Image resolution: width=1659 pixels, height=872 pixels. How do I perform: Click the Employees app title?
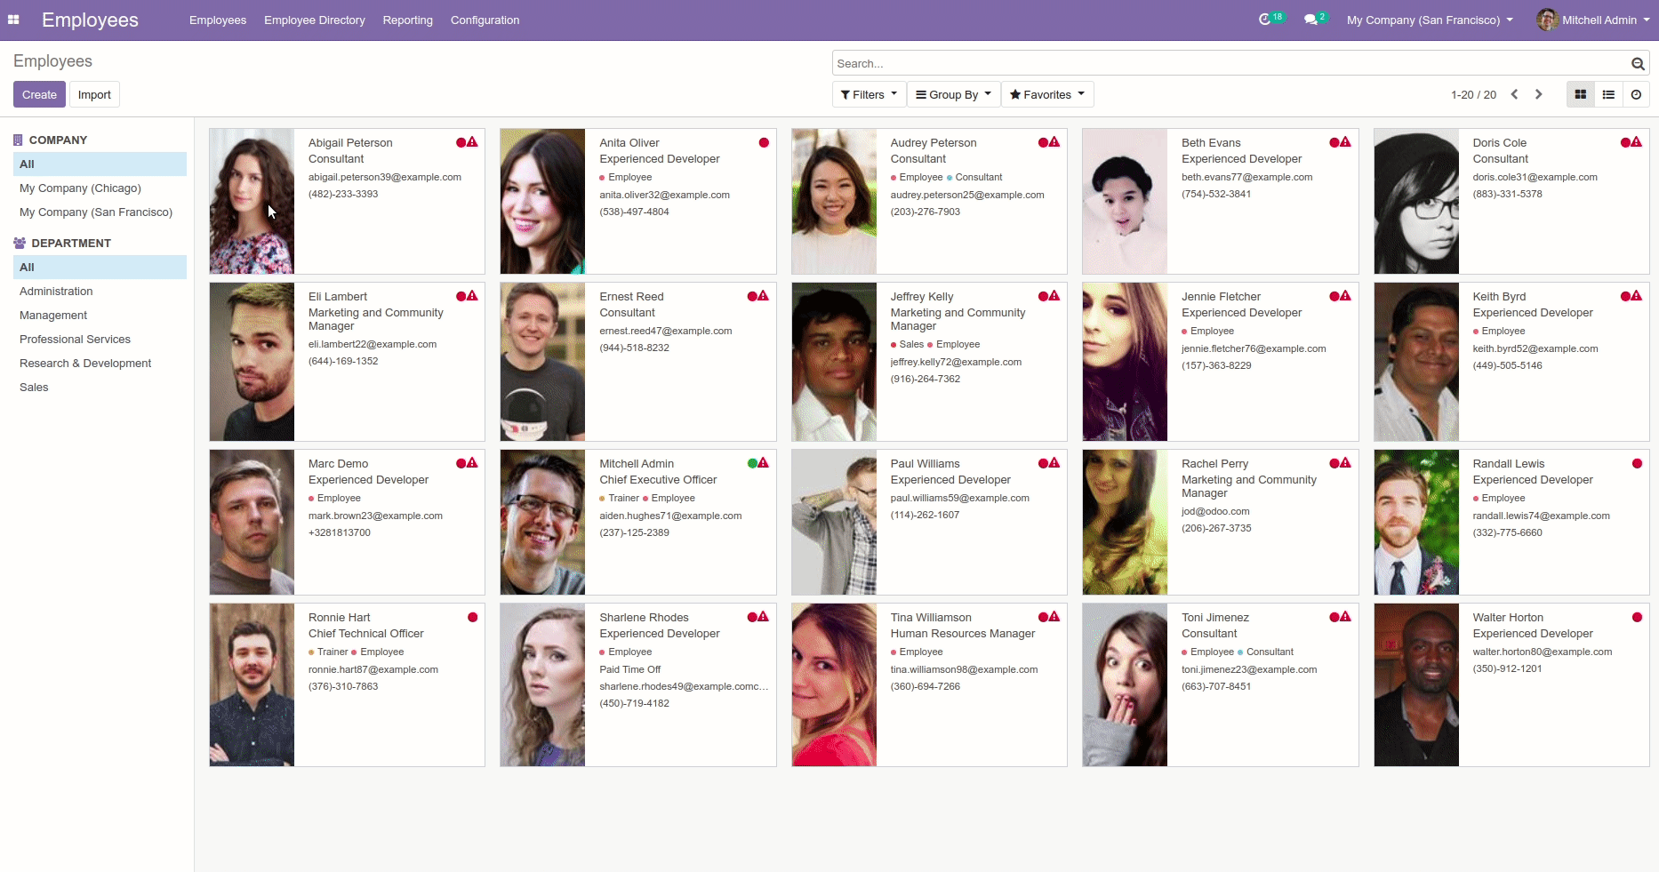point(90,20)
